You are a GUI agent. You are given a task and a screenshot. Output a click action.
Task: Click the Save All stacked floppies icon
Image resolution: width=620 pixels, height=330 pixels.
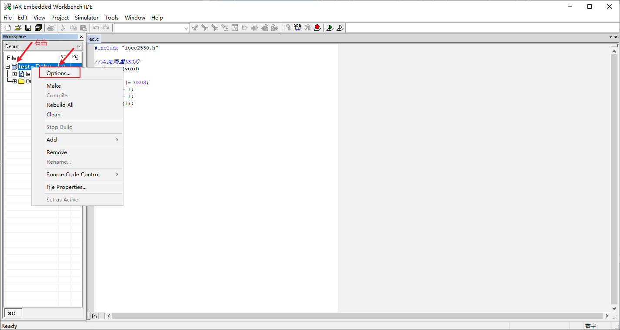[38, 28]
